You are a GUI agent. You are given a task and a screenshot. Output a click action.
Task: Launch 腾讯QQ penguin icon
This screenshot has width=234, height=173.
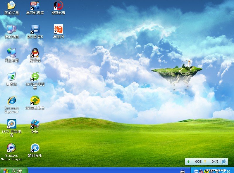35,53
